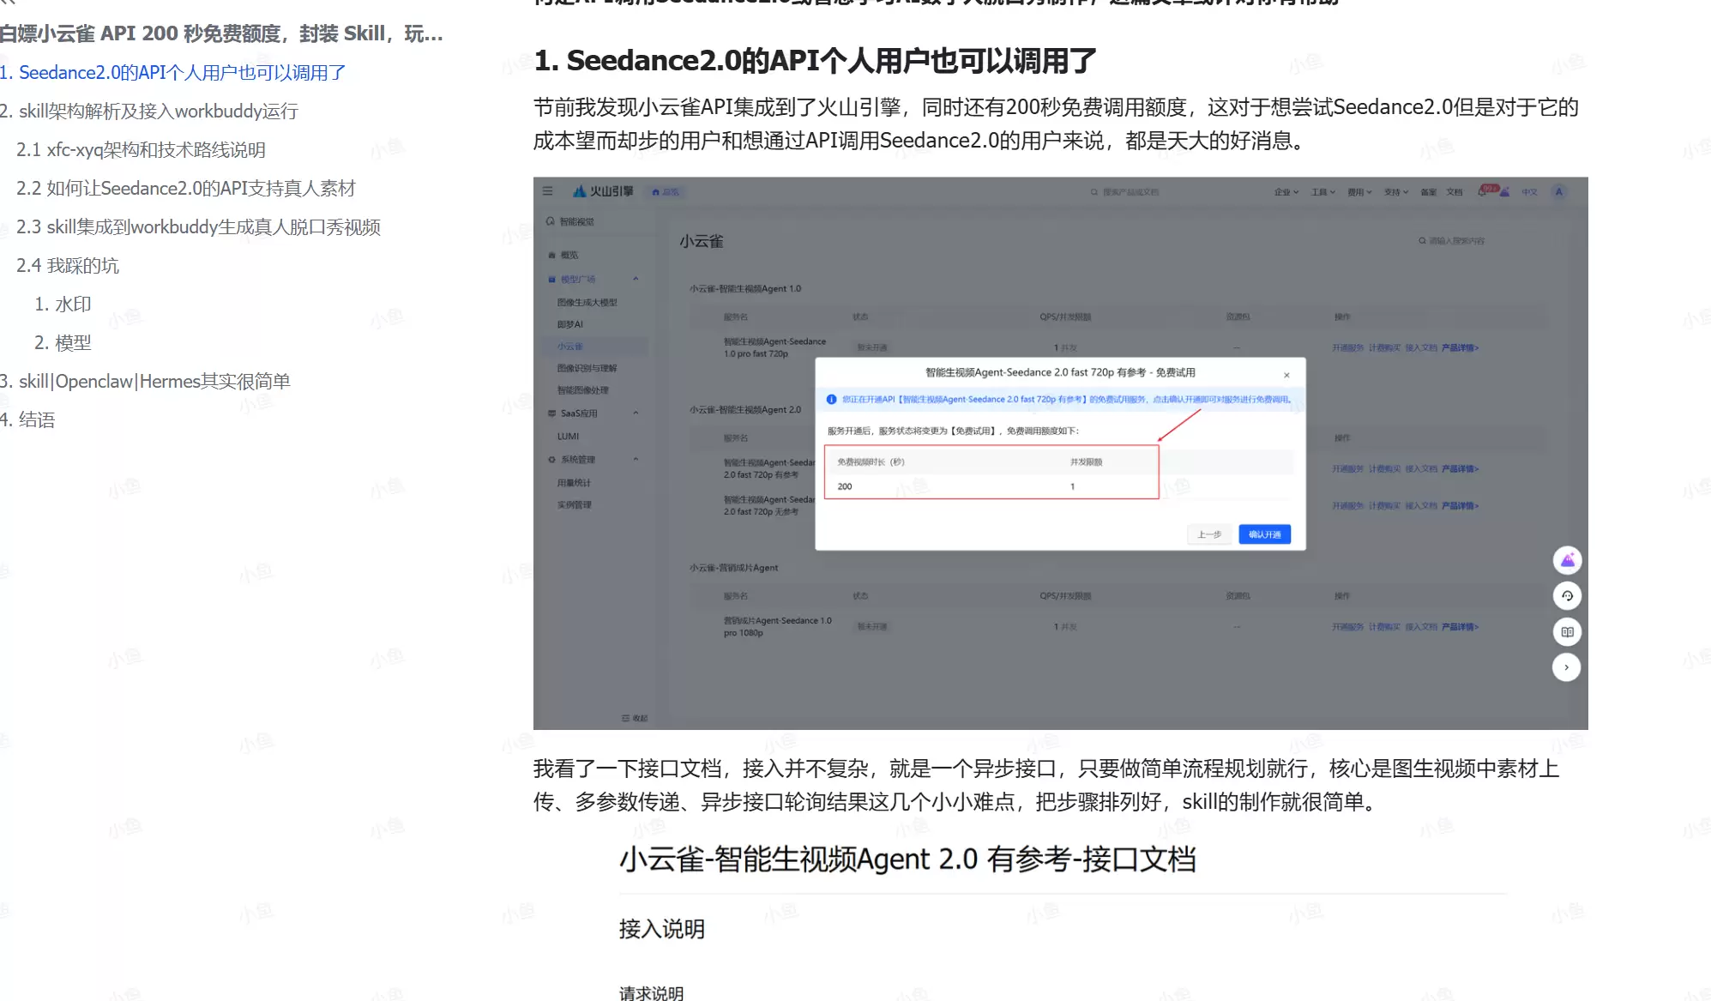
Task: Click the title '小云雀-智能生视频Agent 2.0 有参考-接口文档'
Action: tap(907, 859)
